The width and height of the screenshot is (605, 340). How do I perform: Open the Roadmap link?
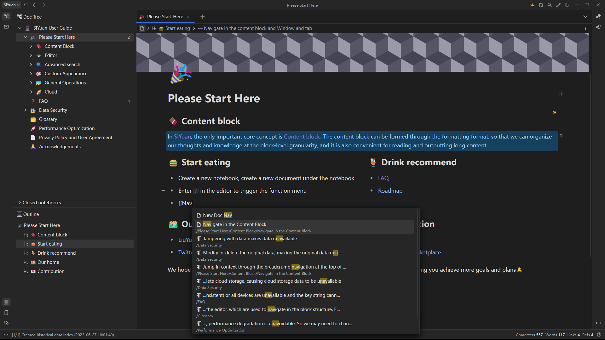coord(390,191)
